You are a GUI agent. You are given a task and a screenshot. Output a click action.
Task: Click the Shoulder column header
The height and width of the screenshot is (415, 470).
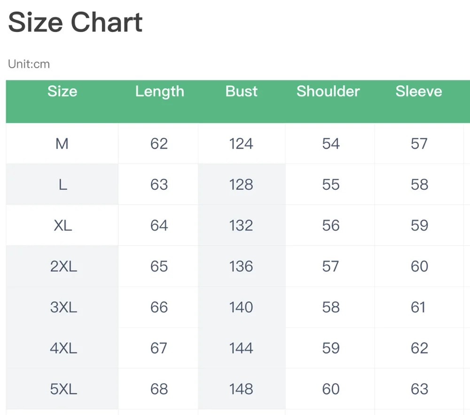[328, 91]
